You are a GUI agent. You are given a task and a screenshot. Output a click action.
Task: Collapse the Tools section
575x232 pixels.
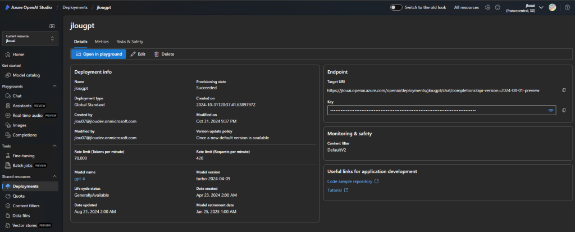[54, 145]
